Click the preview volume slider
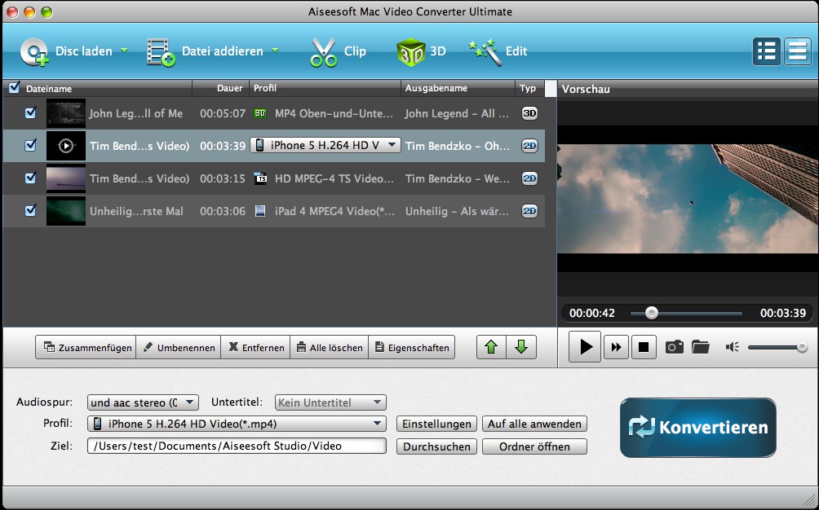Screen dimensions: 819x510 pyautogui.click(x=777, y=347)
